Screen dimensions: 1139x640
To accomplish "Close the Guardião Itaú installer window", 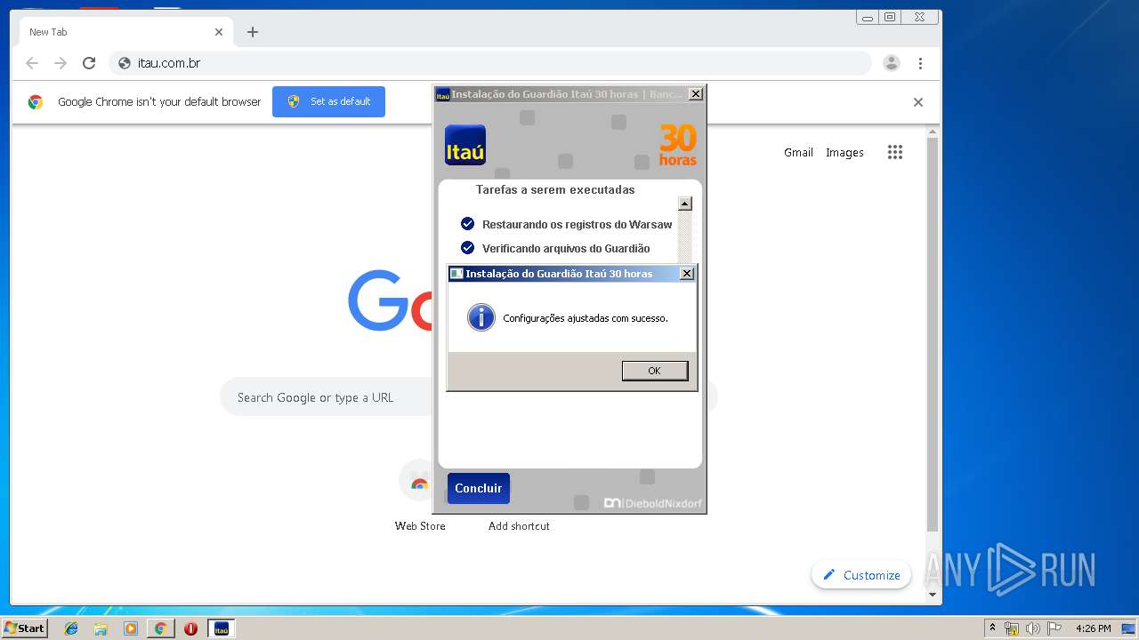I will (x=696, y=93).
